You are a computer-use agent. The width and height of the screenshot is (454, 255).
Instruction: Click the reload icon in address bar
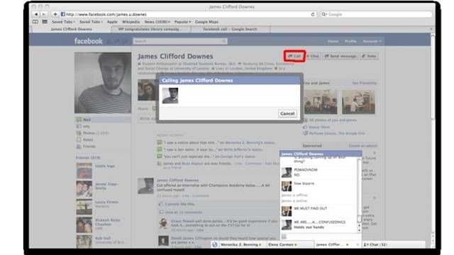pos(313,14)
